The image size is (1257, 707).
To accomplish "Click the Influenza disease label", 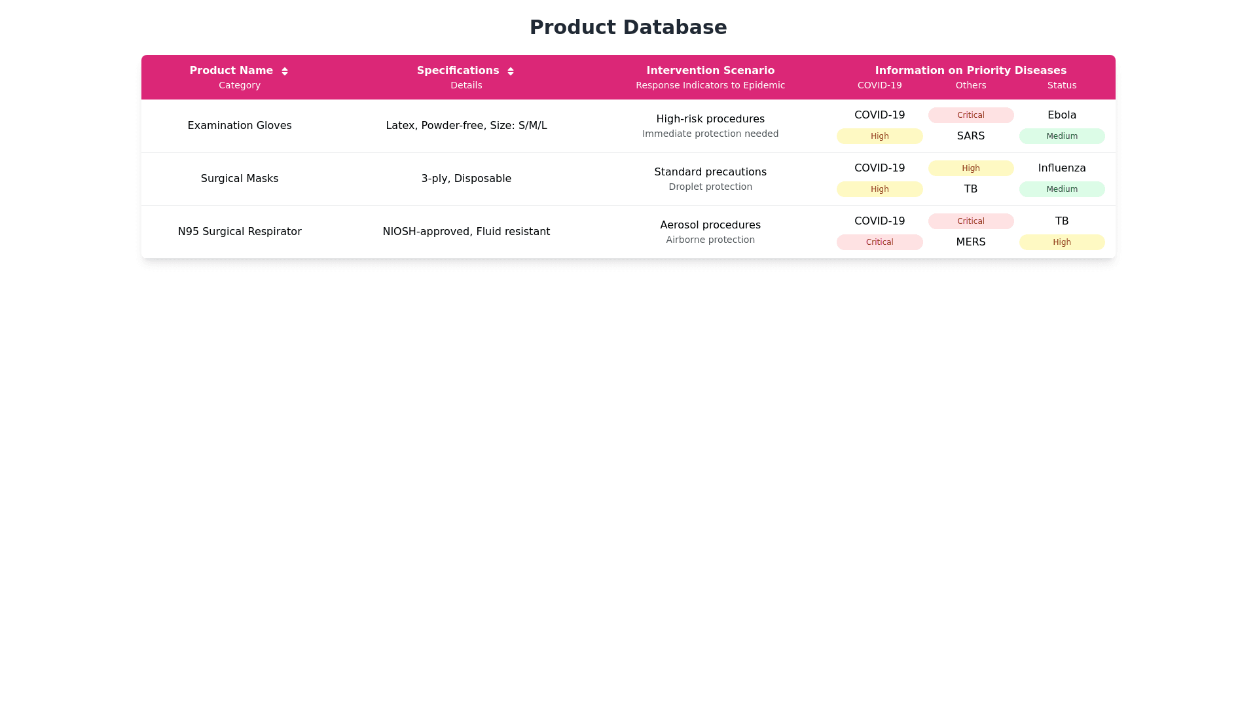I will pyautogui.click(x=1061, y=168).
